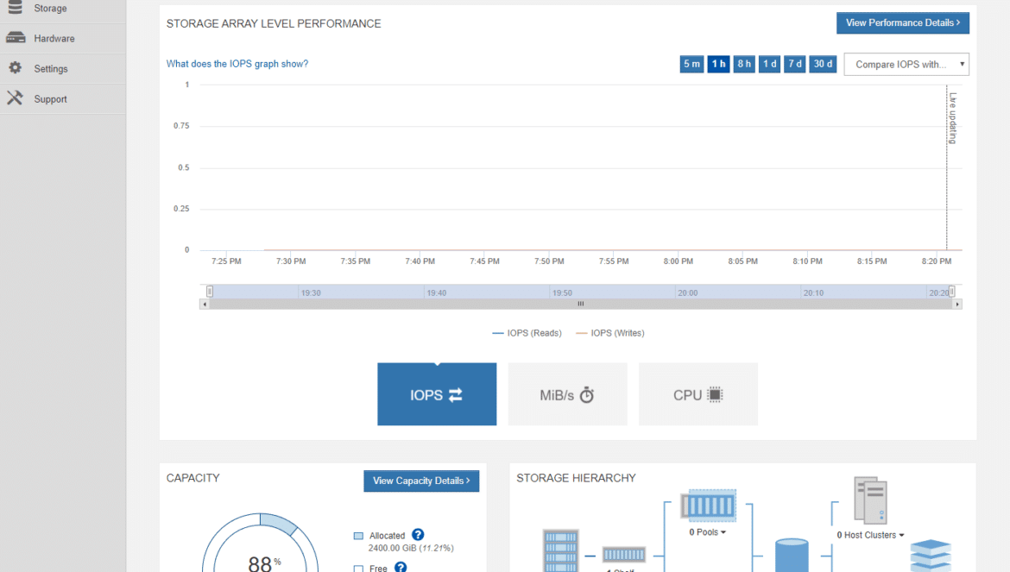
Task: Switch to the IOPS graph tab
Action: [x=437, y=394]
